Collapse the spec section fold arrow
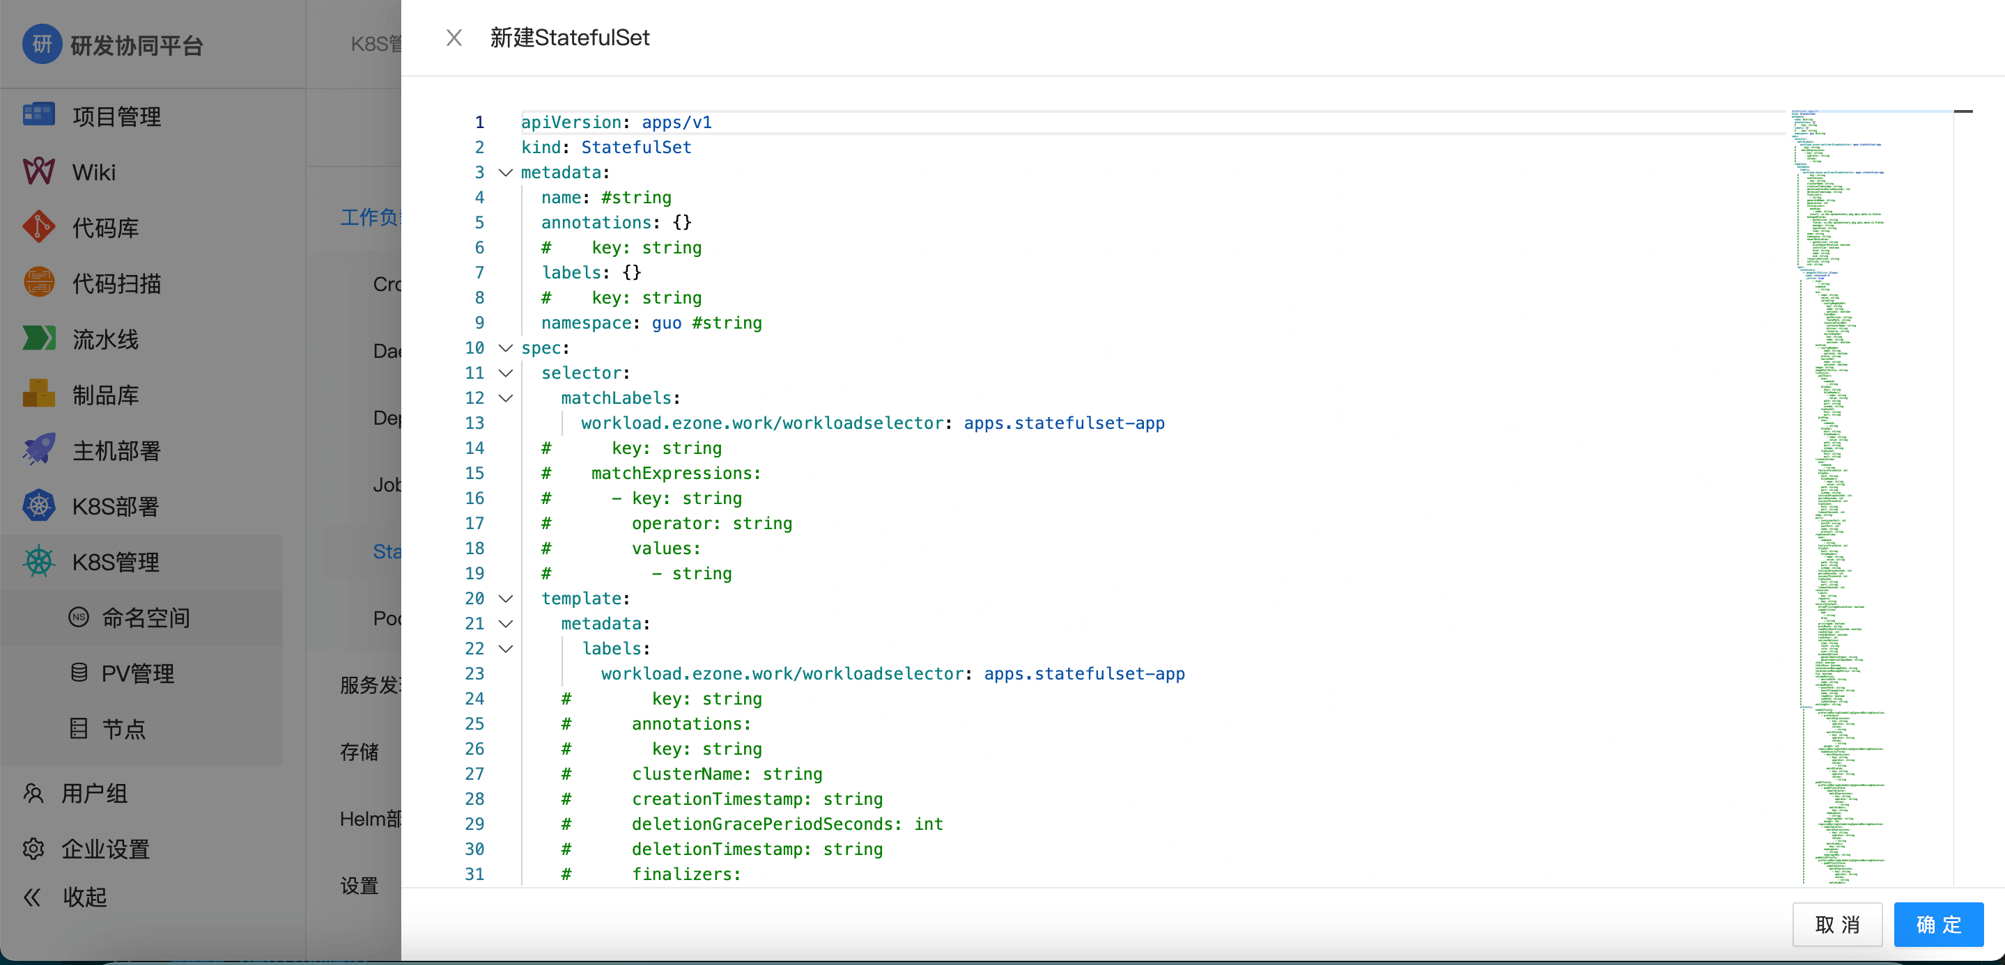The height and width of the screenshot is (965, 2005). click(x=505, y=347)
